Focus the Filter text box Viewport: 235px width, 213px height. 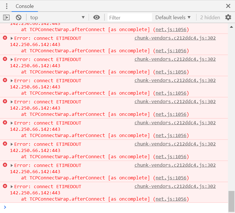tap(130, 18)
